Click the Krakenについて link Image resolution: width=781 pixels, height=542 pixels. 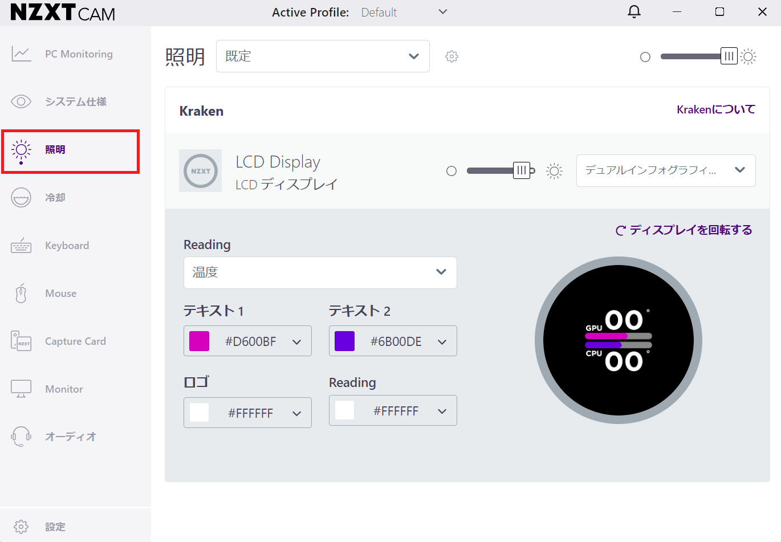pyautogui.click(x=716, y=109)
